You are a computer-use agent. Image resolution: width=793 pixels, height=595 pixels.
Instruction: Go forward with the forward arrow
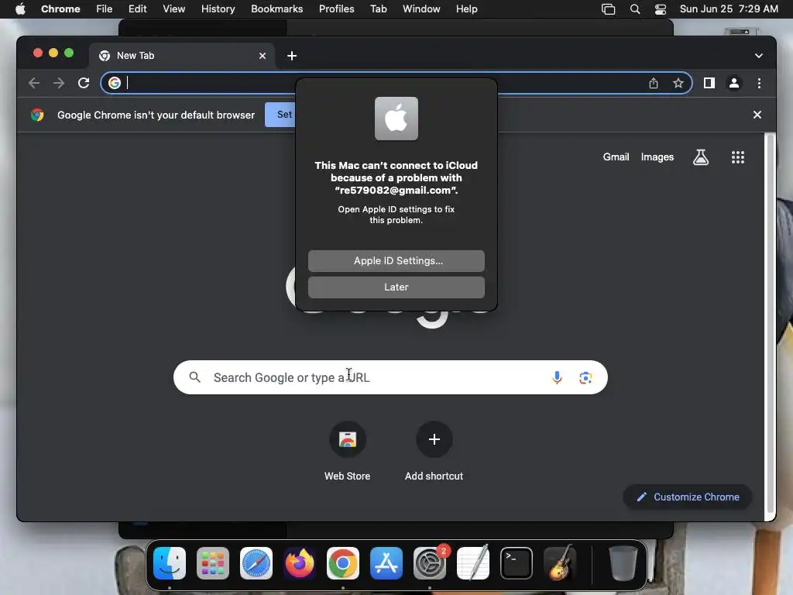(59, 83)
